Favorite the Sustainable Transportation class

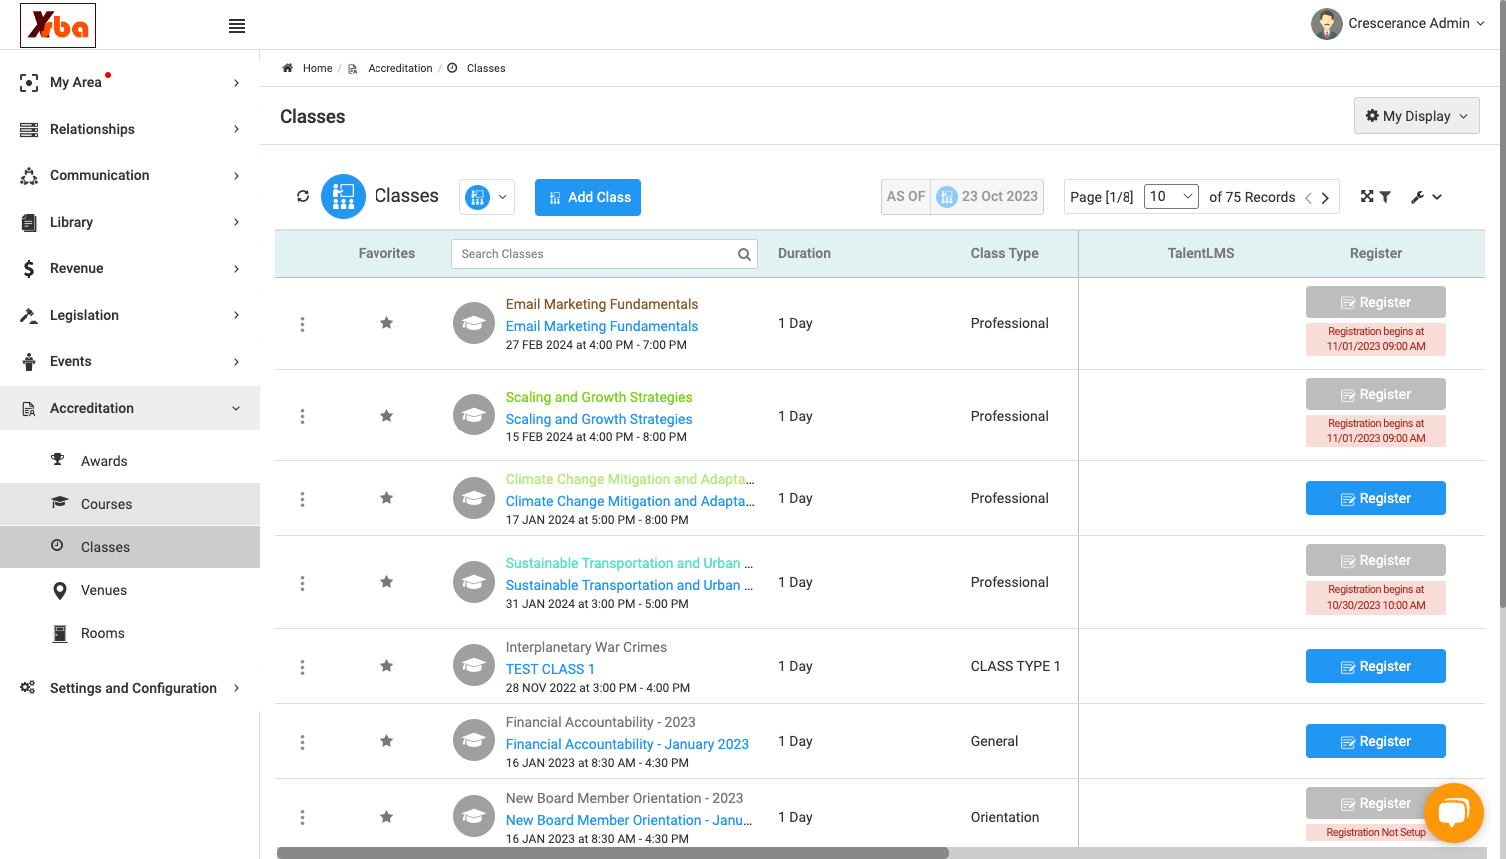click(x=386, y=582)
